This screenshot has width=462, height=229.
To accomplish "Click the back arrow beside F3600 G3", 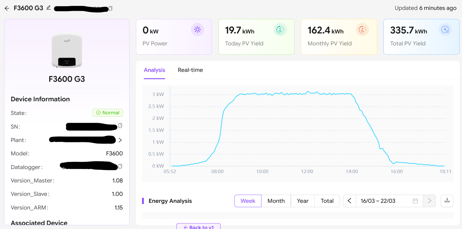I will click(7, 8).
